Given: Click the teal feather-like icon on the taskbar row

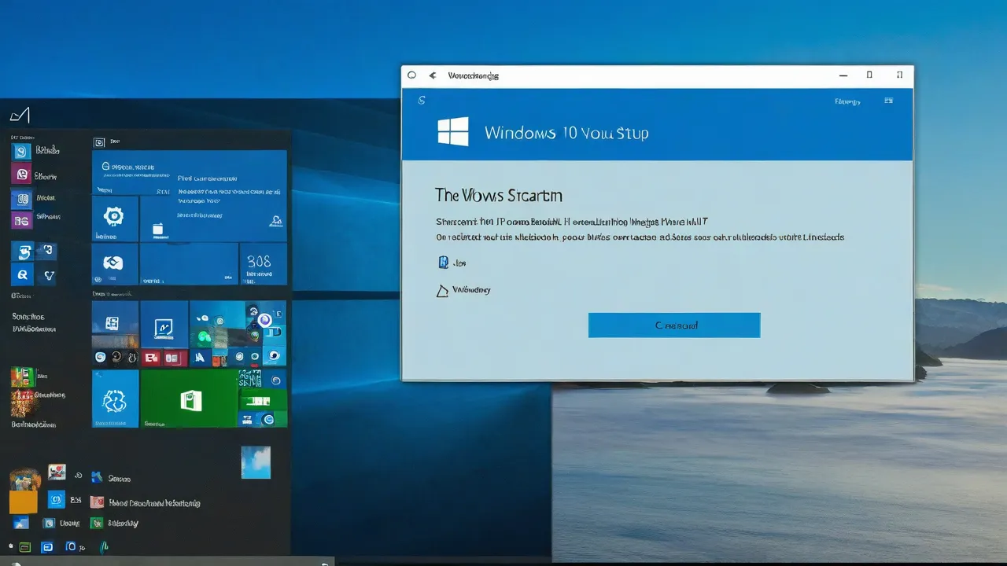Looking at the screenshot, I should [104, 546].
